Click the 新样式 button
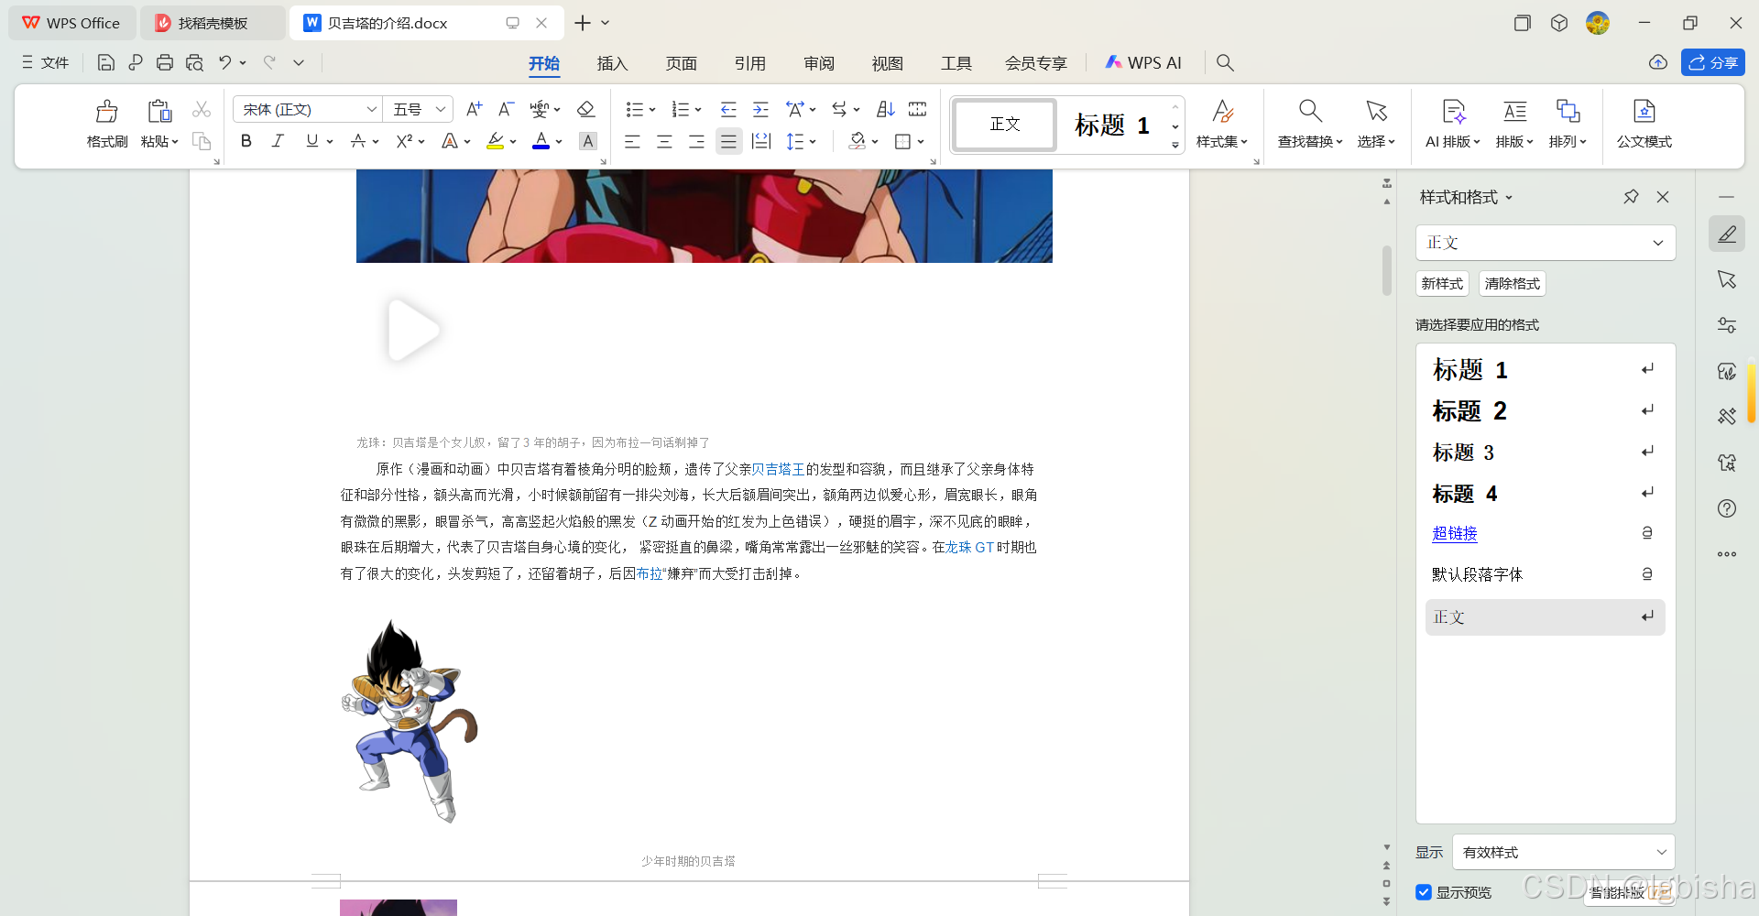The width and height of the screenshot is (1759, 916). pyautogui.click(x=1442, y=284)
